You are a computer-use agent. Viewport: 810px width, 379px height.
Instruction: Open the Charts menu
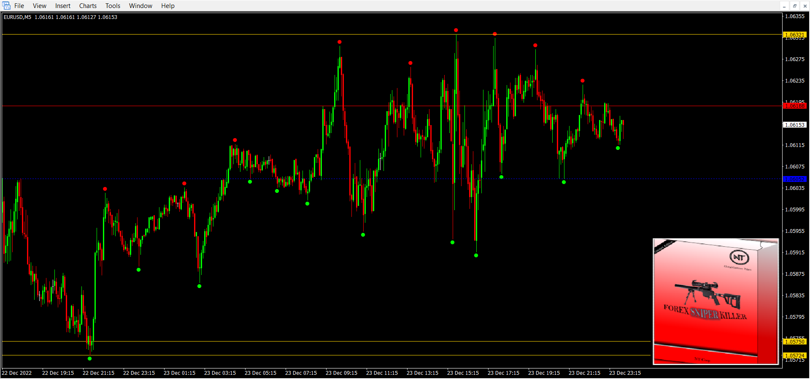pyautogui.click(x=88, y=6)
